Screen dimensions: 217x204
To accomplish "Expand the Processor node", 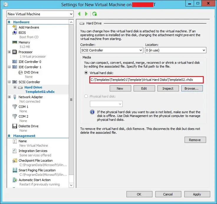I will point(9,52).
